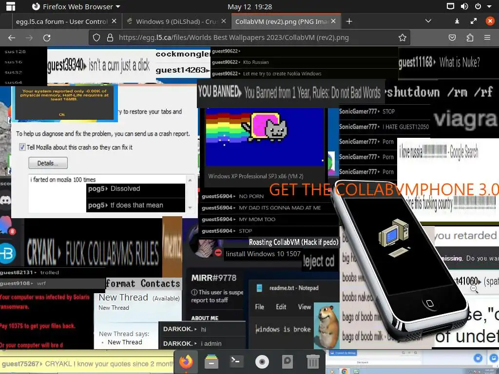Open the Firefox downloads icon
The width and height of the screenshot is (499, 374).
pyautogui.click(x=457, y=21)
